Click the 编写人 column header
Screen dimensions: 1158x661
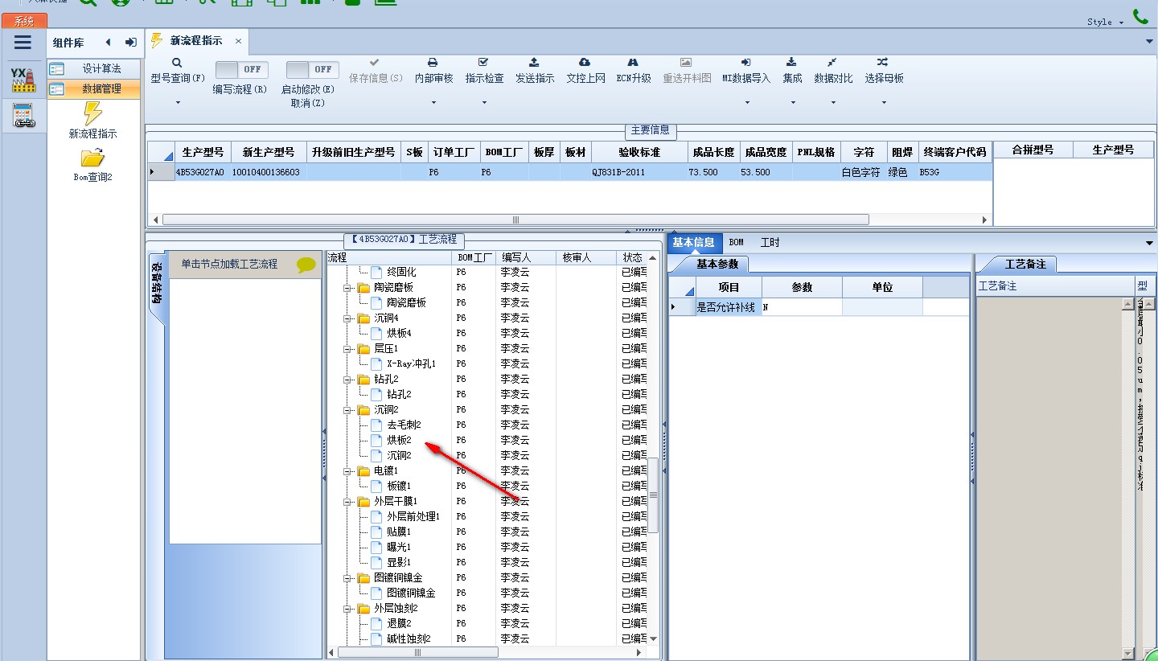pos(525,257)
